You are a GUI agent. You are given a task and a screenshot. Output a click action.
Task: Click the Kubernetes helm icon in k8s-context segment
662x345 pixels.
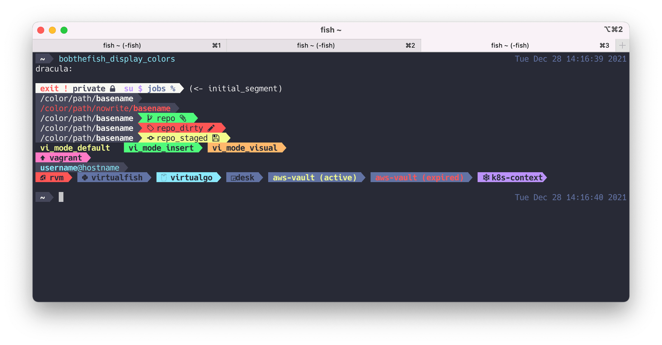[x=486, y=177]
